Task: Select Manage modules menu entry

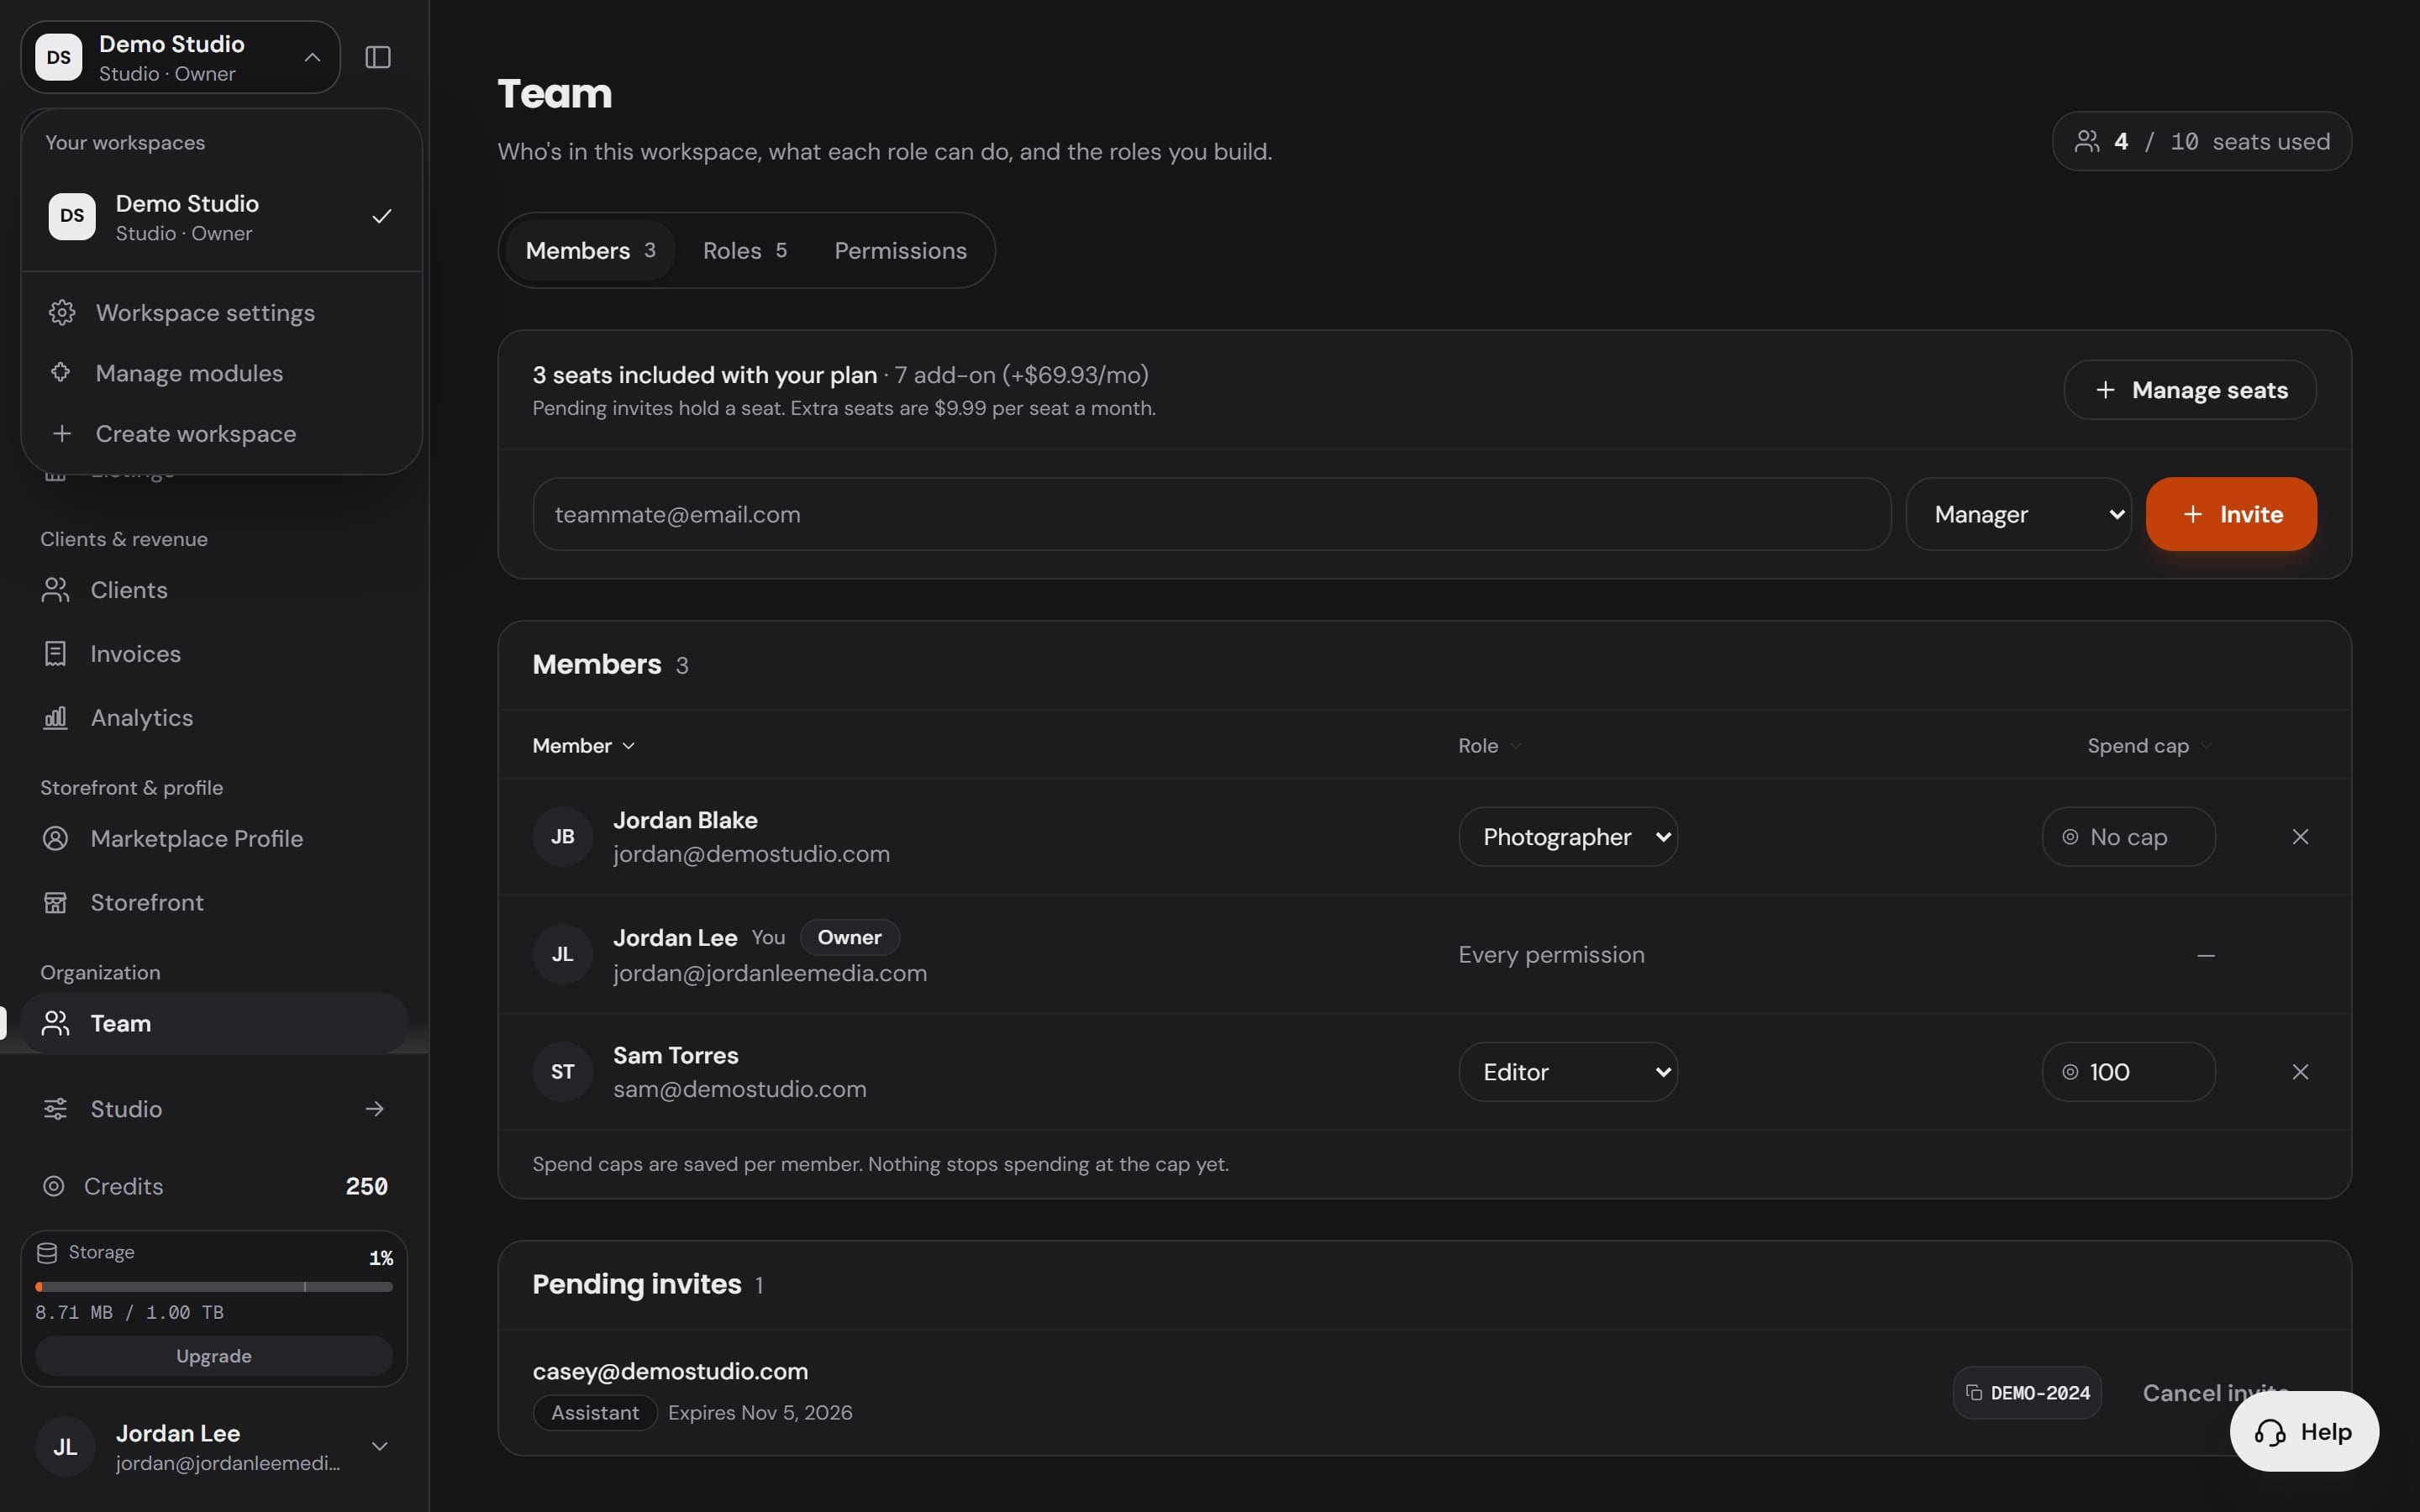Action: click(221, 373)
